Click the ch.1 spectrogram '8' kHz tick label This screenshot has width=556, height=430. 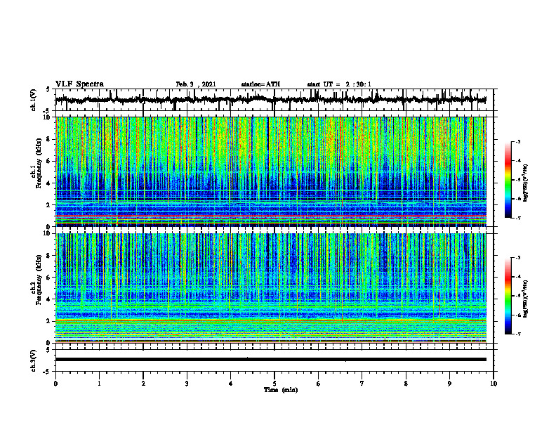tap(50, 139)
